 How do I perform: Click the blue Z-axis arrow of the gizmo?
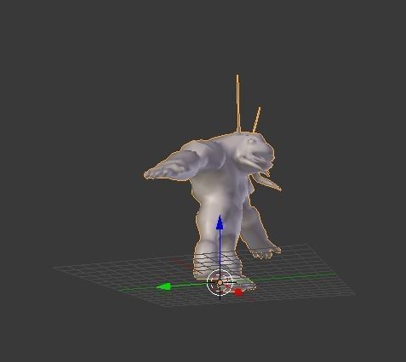tap(220, 223)
